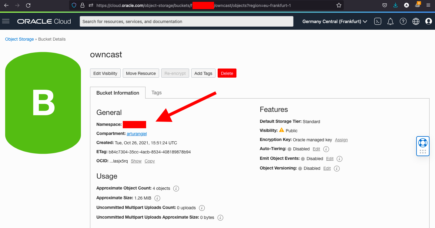Viewport: 435px width, 228px height.
Task: Open the user profile avatar menu
Action: tap(429, 21)
